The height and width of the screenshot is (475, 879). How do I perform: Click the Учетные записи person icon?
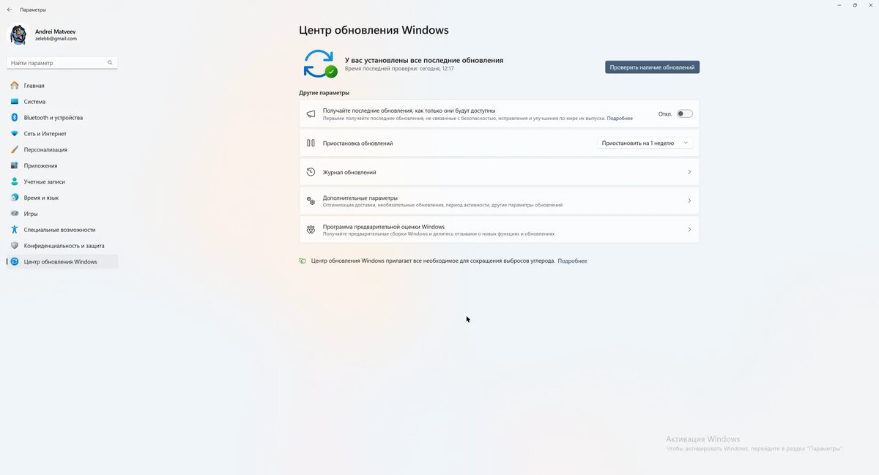click(15, 182)
